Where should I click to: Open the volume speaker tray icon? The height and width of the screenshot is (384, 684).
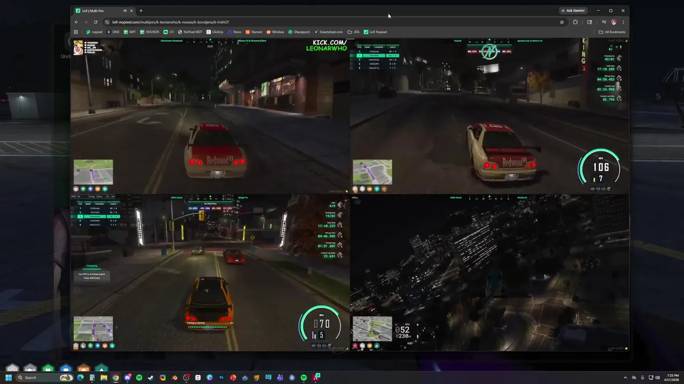tap(658, 378)
